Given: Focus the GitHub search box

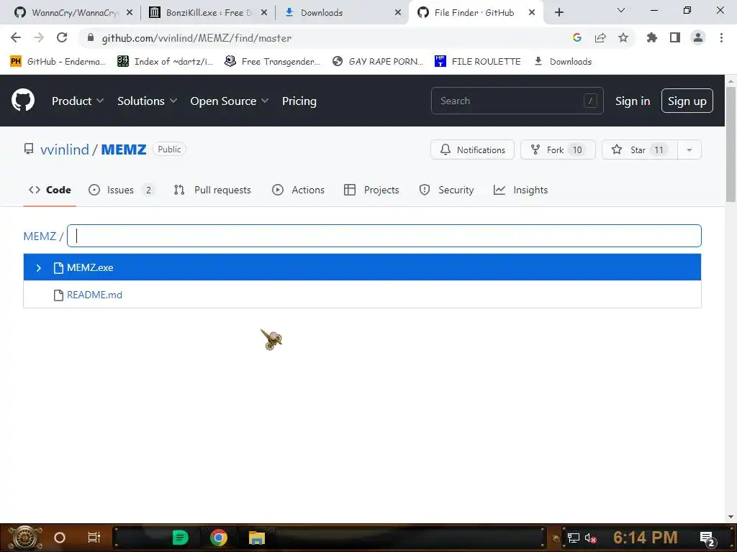Looking at the screenshot, I should click(x=517, y=101).
